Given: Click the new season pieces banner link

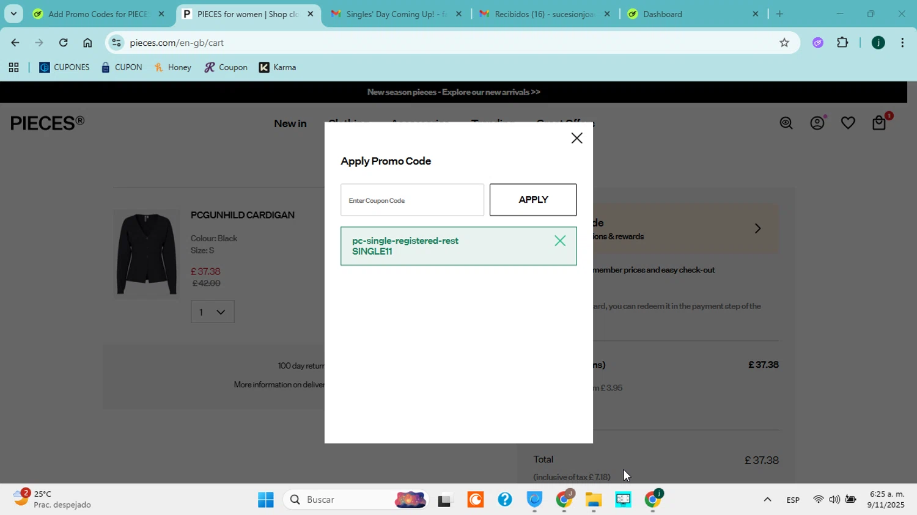Looking at the screenshot, I should [x=454, y=92].
